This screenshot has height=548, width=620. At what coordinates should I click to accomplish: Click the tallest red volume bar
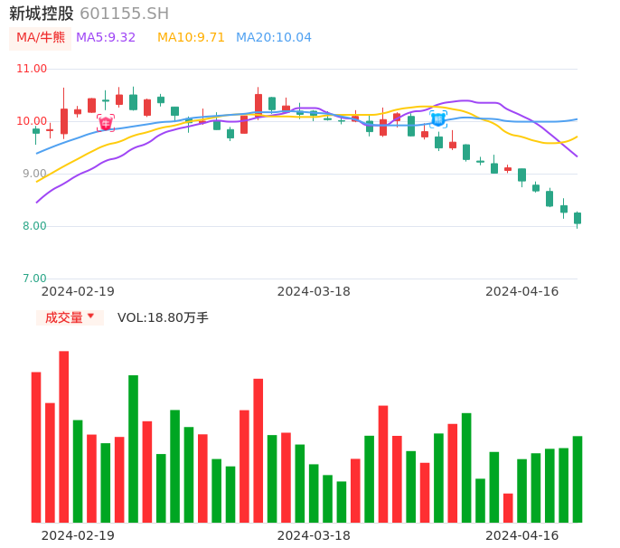tap(63, 437)
